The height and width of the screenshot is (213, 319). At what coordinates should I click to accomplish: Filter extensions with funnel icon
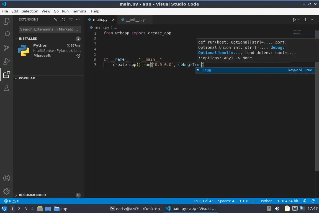click(56, 20)
